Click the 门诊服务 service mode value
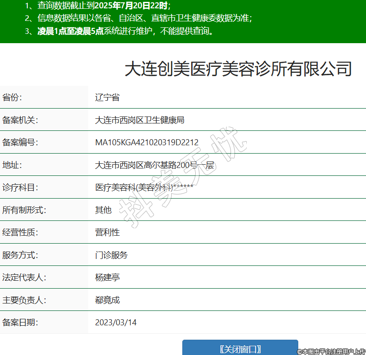 111,255
